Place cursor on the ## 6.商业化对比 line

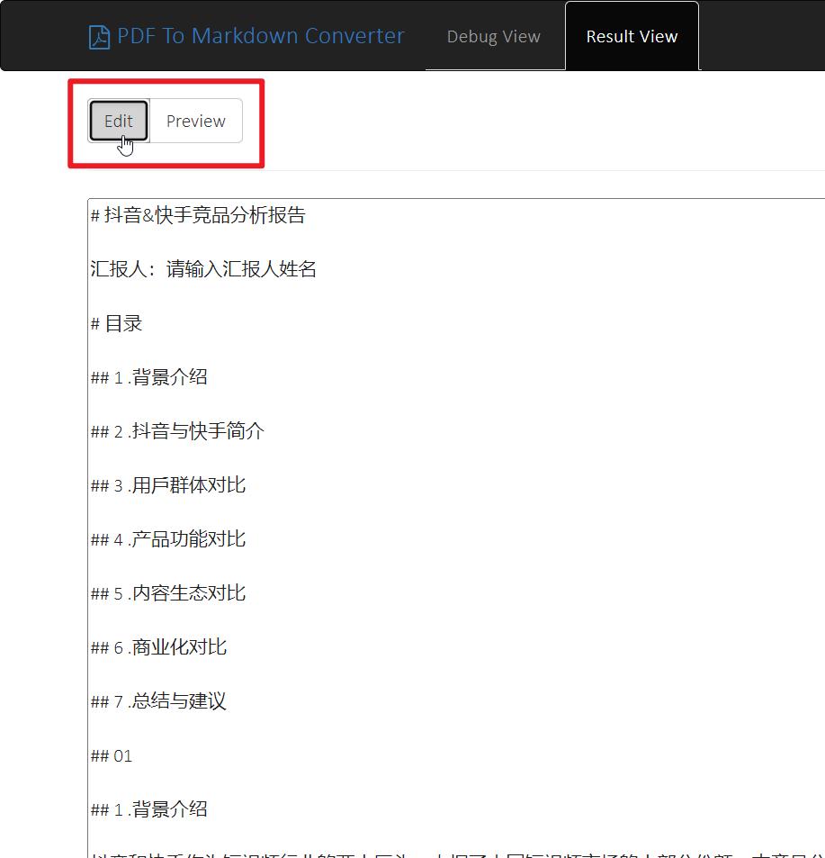[158, 646]
